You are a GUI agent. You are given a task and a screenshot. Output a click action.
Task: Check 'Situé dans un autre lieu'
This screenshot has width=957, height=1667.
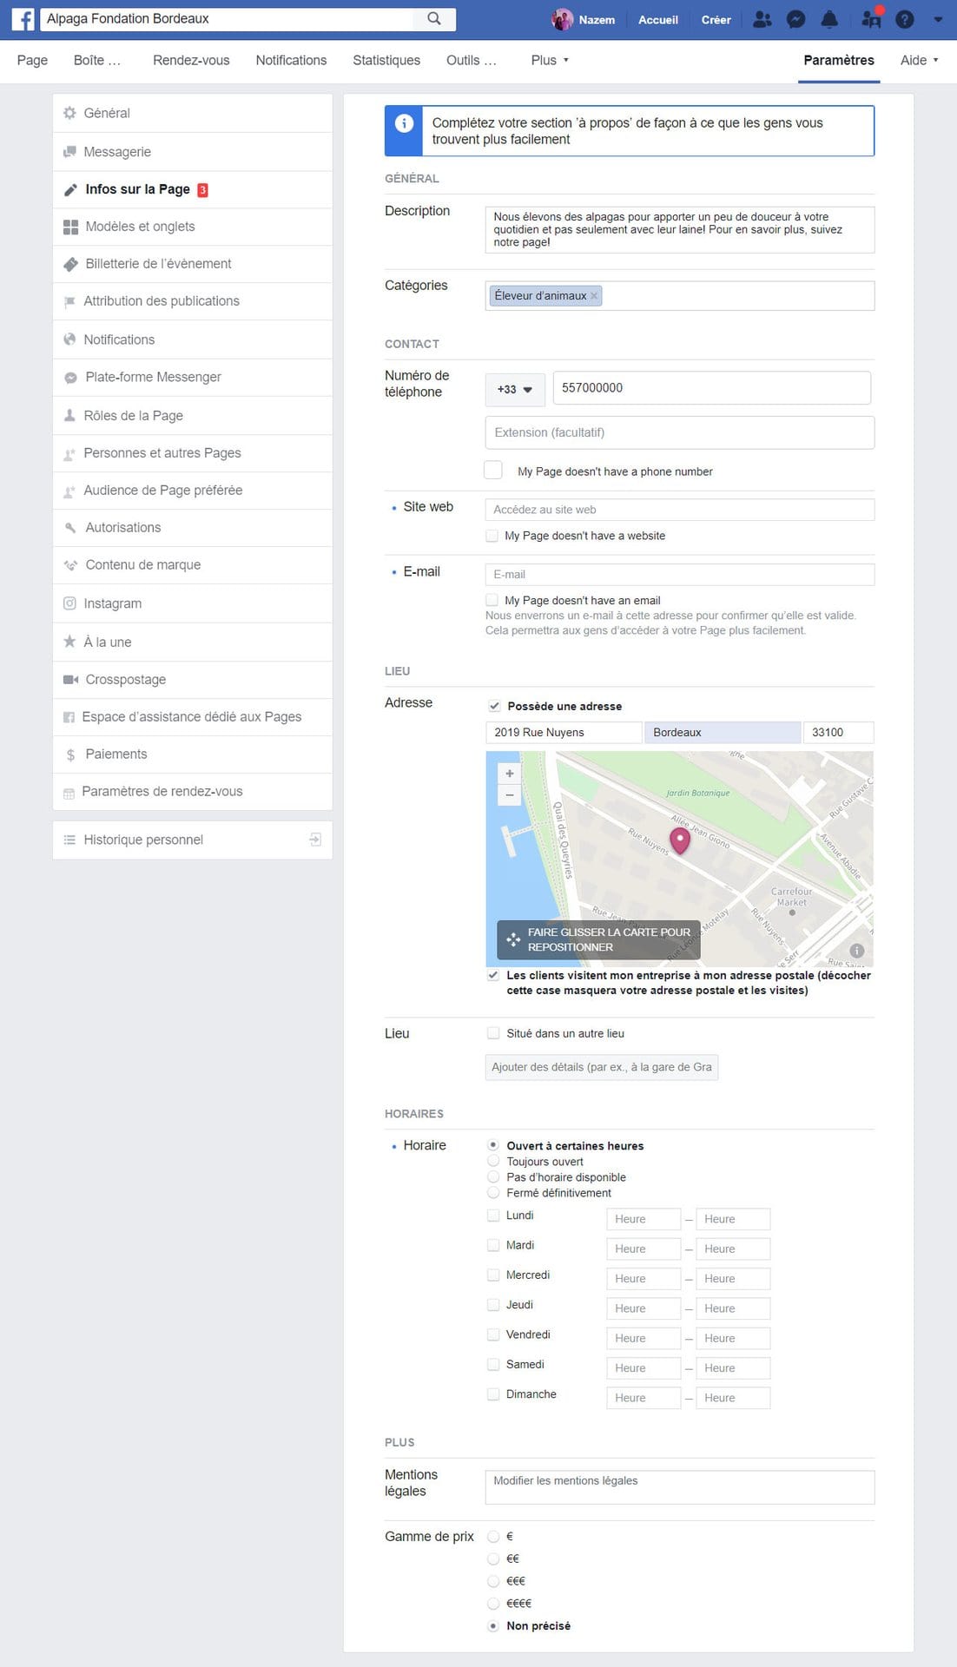click(x=493, y=1033)
